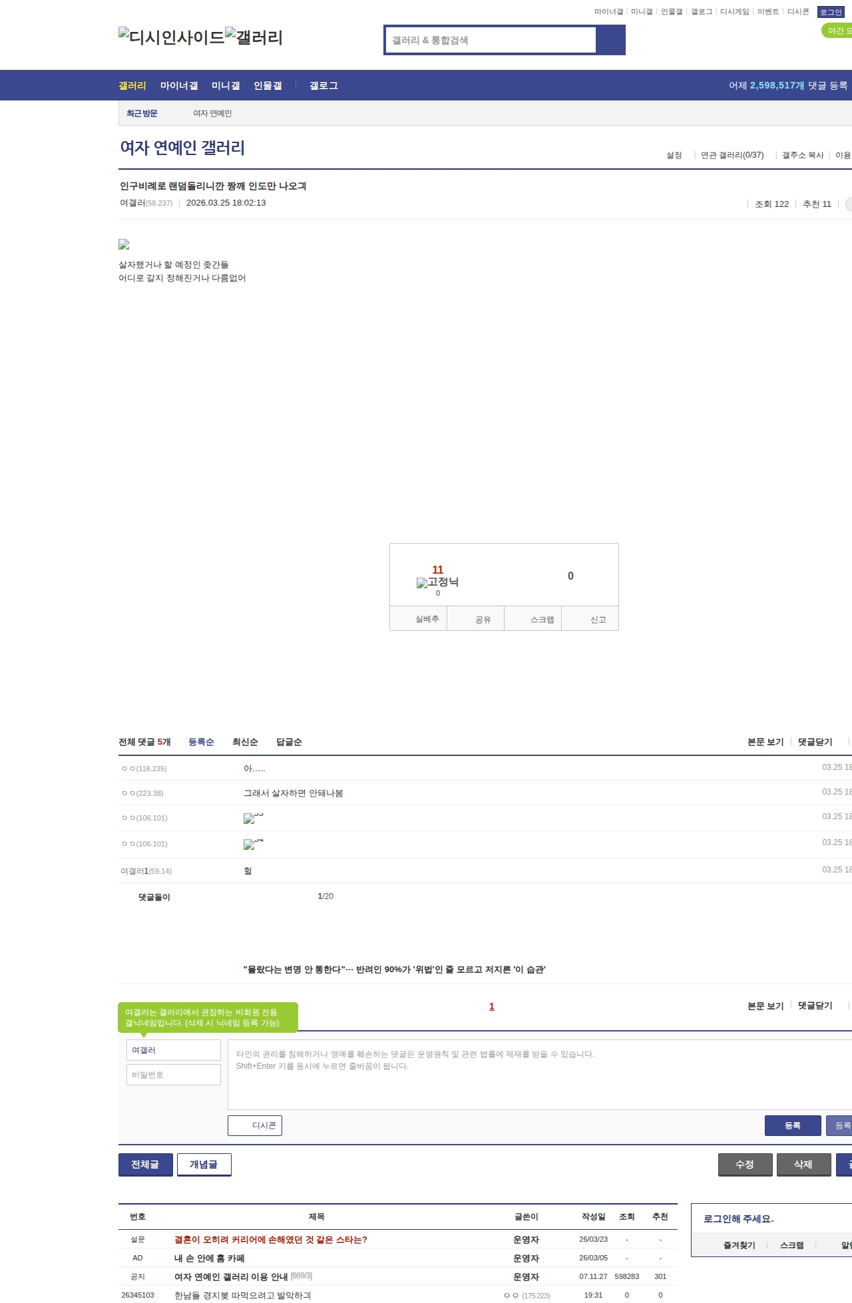The height and width of the screenshot is (1303, 852).
Task: Open the 디시콘 picker below comment box
Action: click(255, 1125)
